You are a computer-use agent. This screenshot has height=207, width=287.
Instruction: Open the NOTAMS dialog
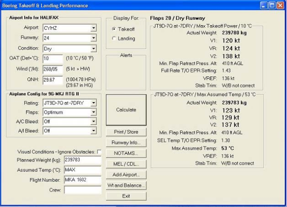(126, 153)
